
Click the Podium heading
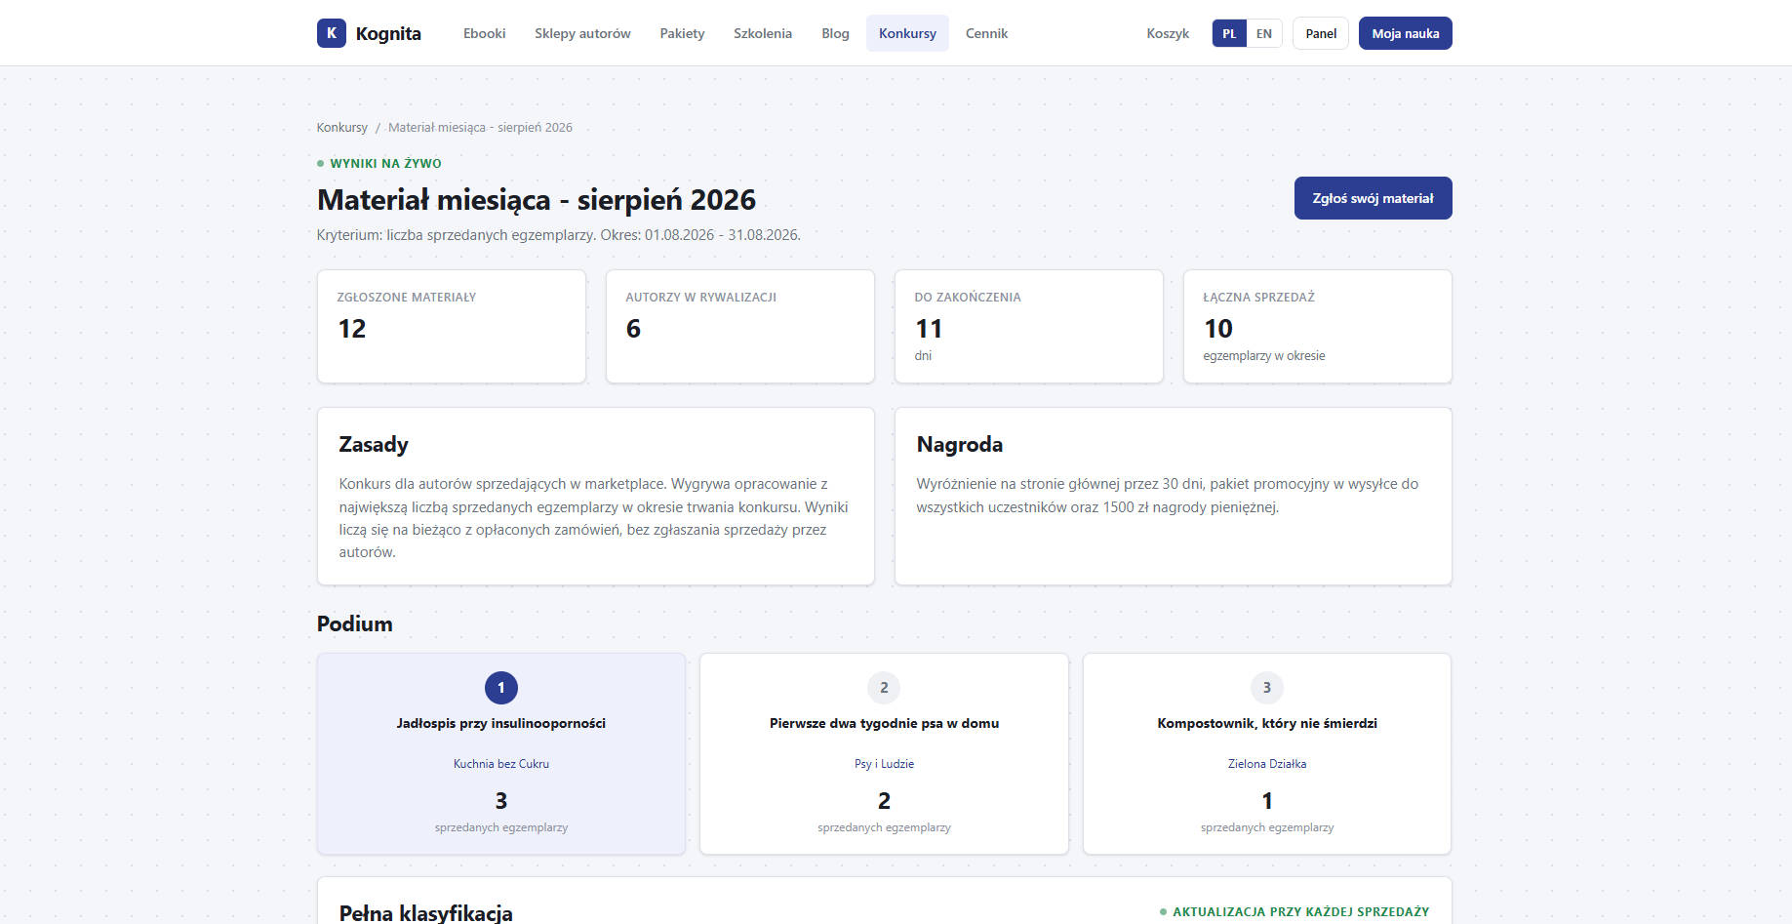(x=355, y=624)
